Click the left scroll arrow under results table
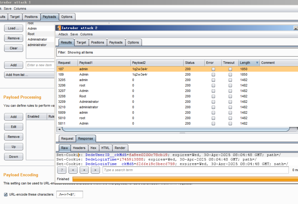298x204 pixels. [x=59, y=129]
